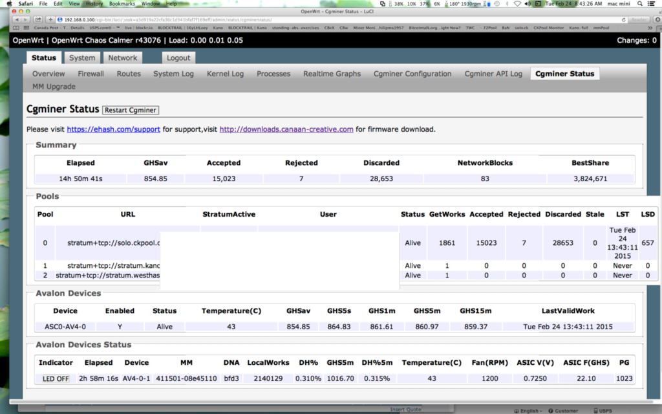Open the English language dropdown

click(x=528, y=411)
